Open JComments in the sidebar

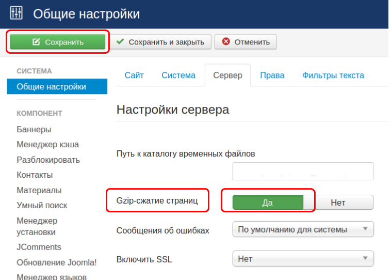coord(39,247)
